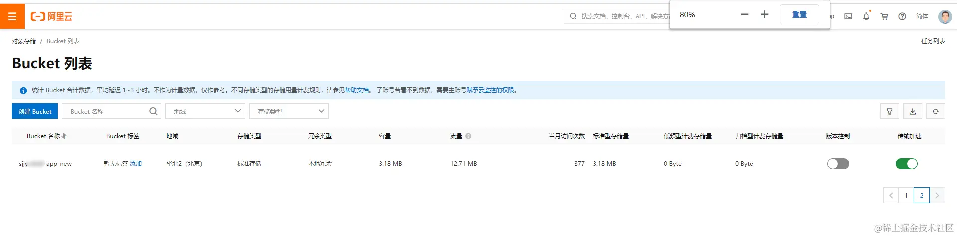Image resolution: width=957 pixels, height=236 pixels.
Task: Open the orange hamburger navigation menu
Action: [12, 16]
